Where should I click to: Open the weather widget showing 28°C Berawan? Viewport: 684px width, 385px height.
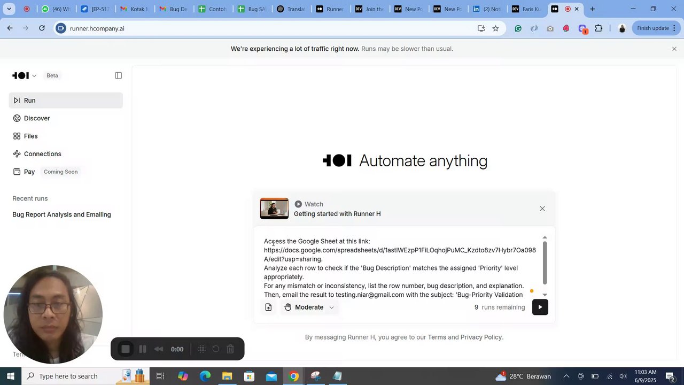pyautogui.click(x=523, y=376)
